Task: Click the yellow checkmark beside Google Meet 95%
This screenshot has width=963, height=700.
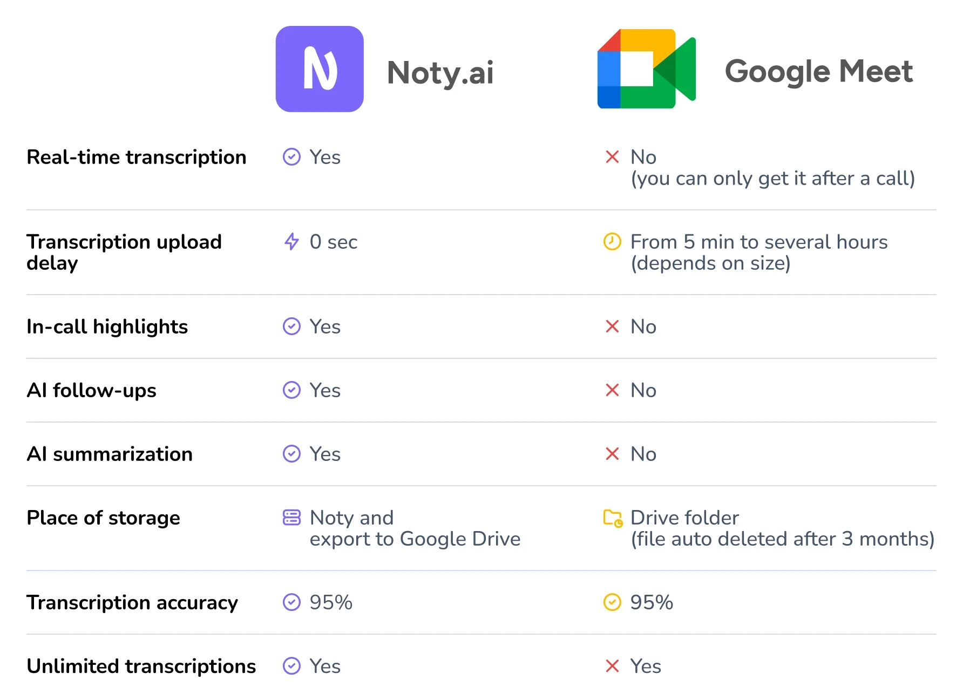Action: [x=612, y=602]
